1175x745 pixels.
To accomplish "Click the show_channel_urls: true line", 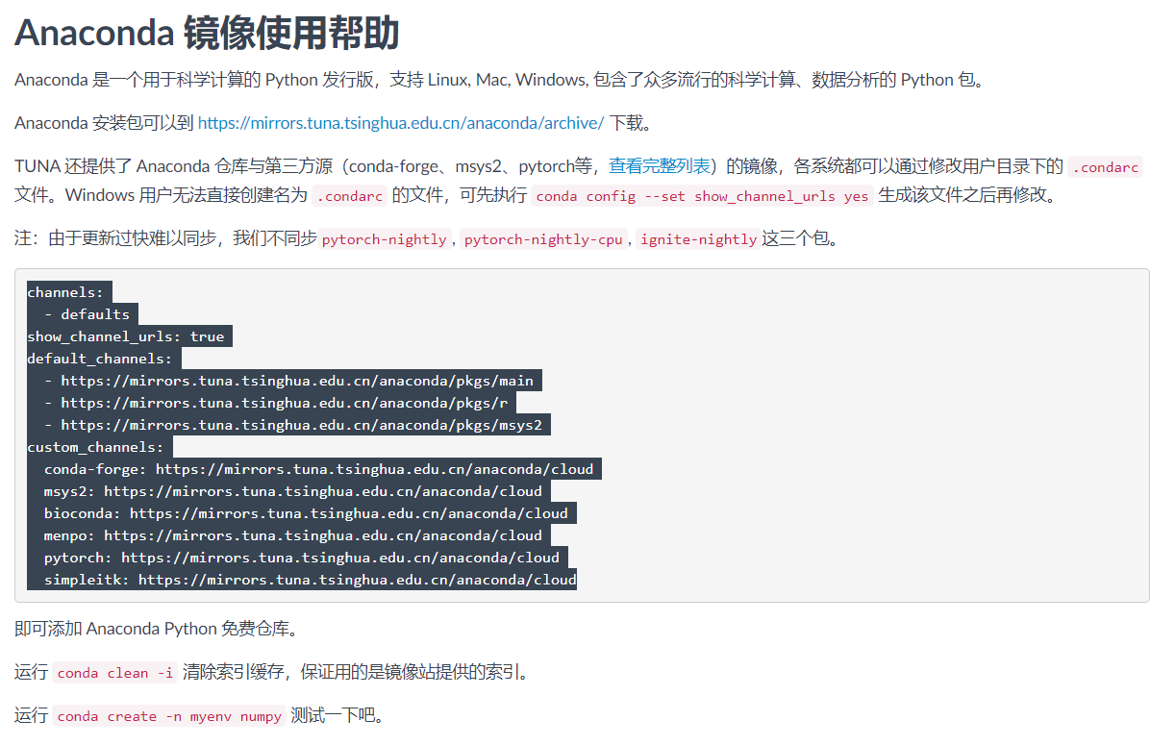I will [x=126, y=335].
